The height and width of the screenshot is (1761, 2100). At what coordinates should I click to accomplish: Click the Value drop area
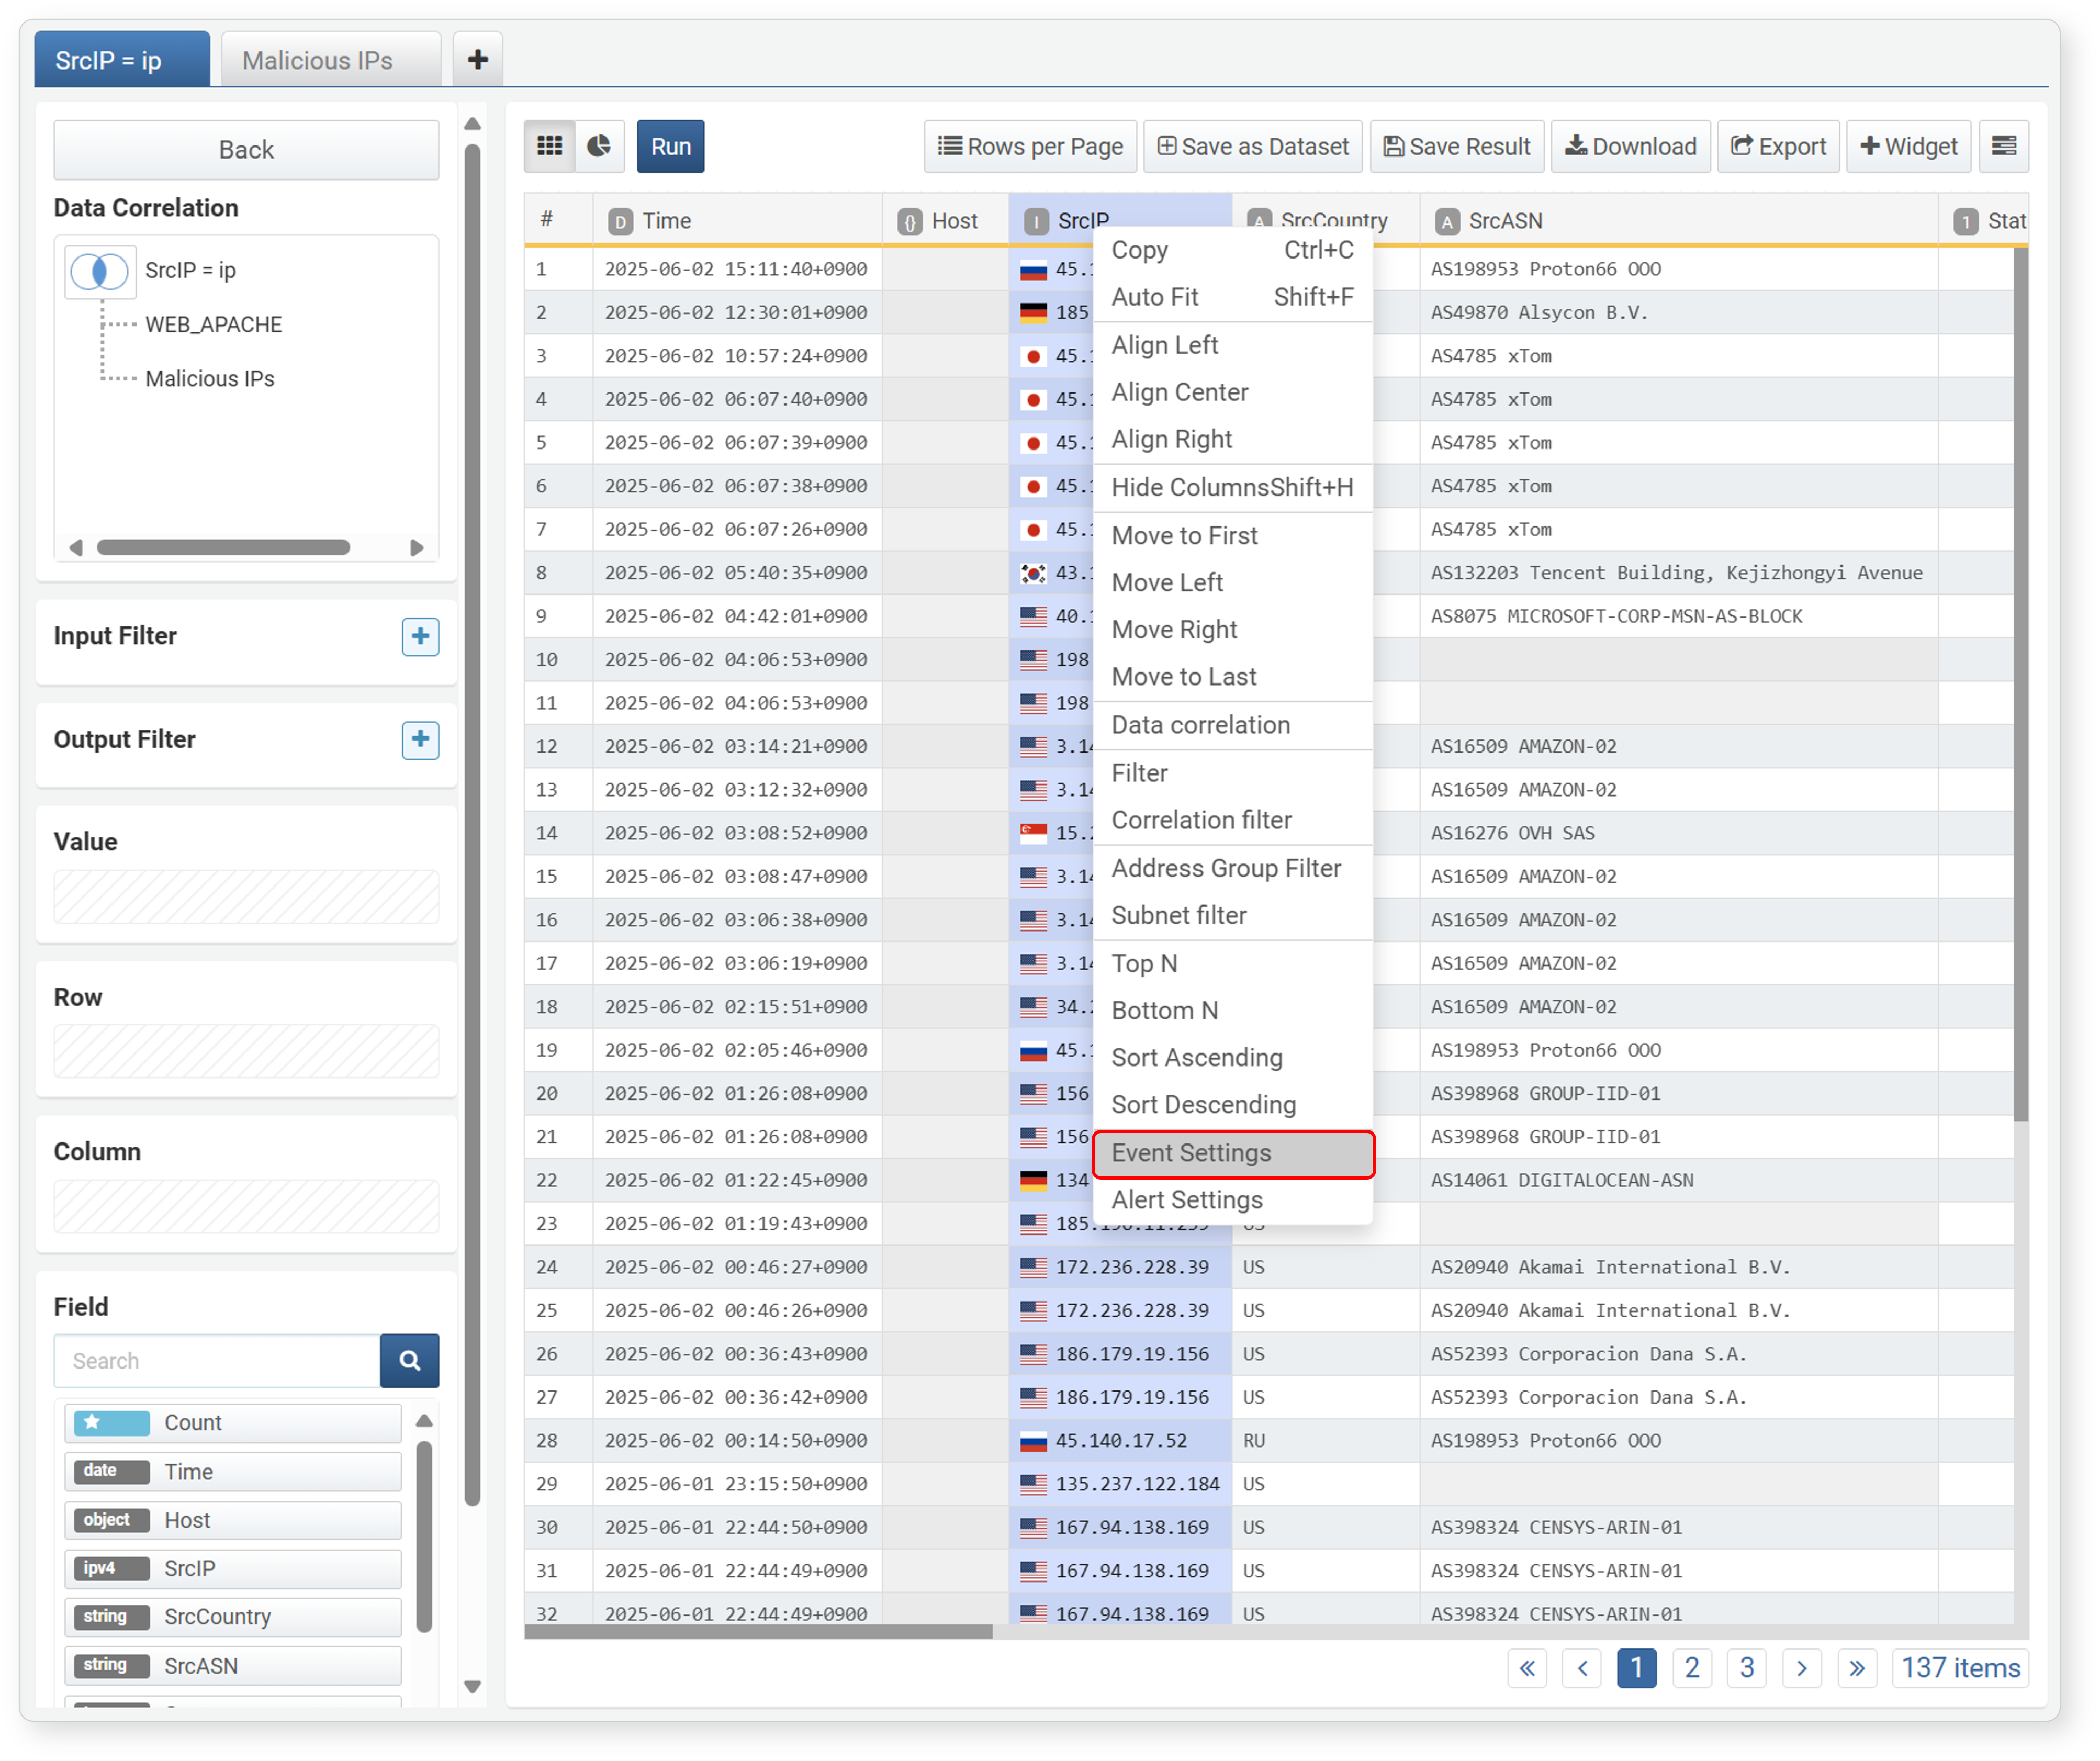[246, 896]
